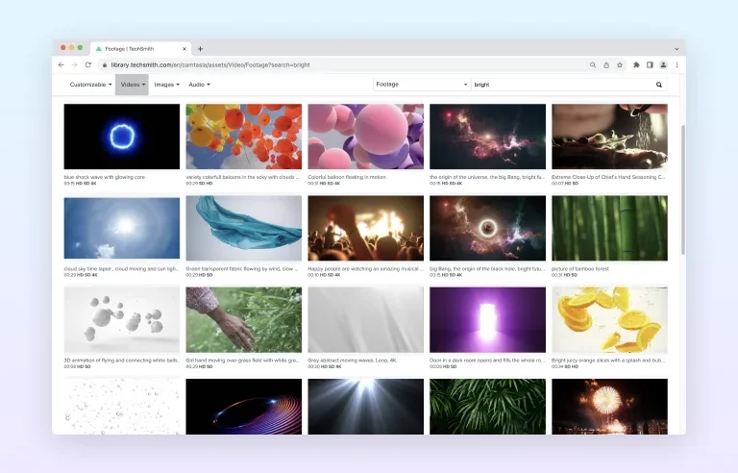738x473 pixels.
Task: Open a new browser tab
Action: click(201, 49)
